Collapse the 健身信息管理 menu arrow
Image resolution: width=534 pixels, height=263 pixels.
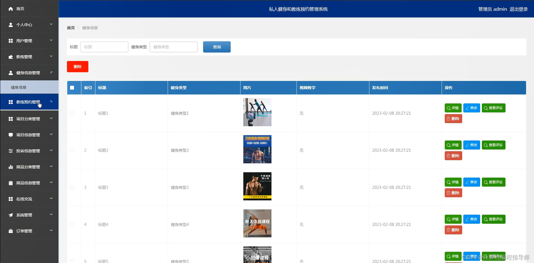[x=51, y=73]
